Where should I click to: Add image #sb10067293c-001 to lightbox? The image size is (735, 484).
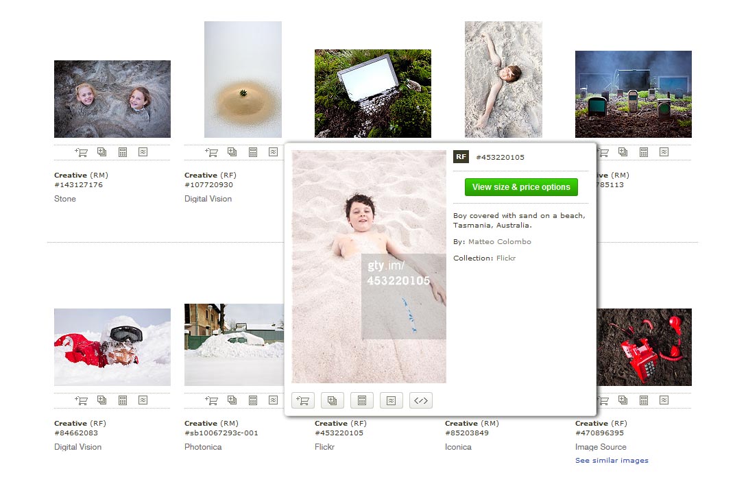coord(232,400)
